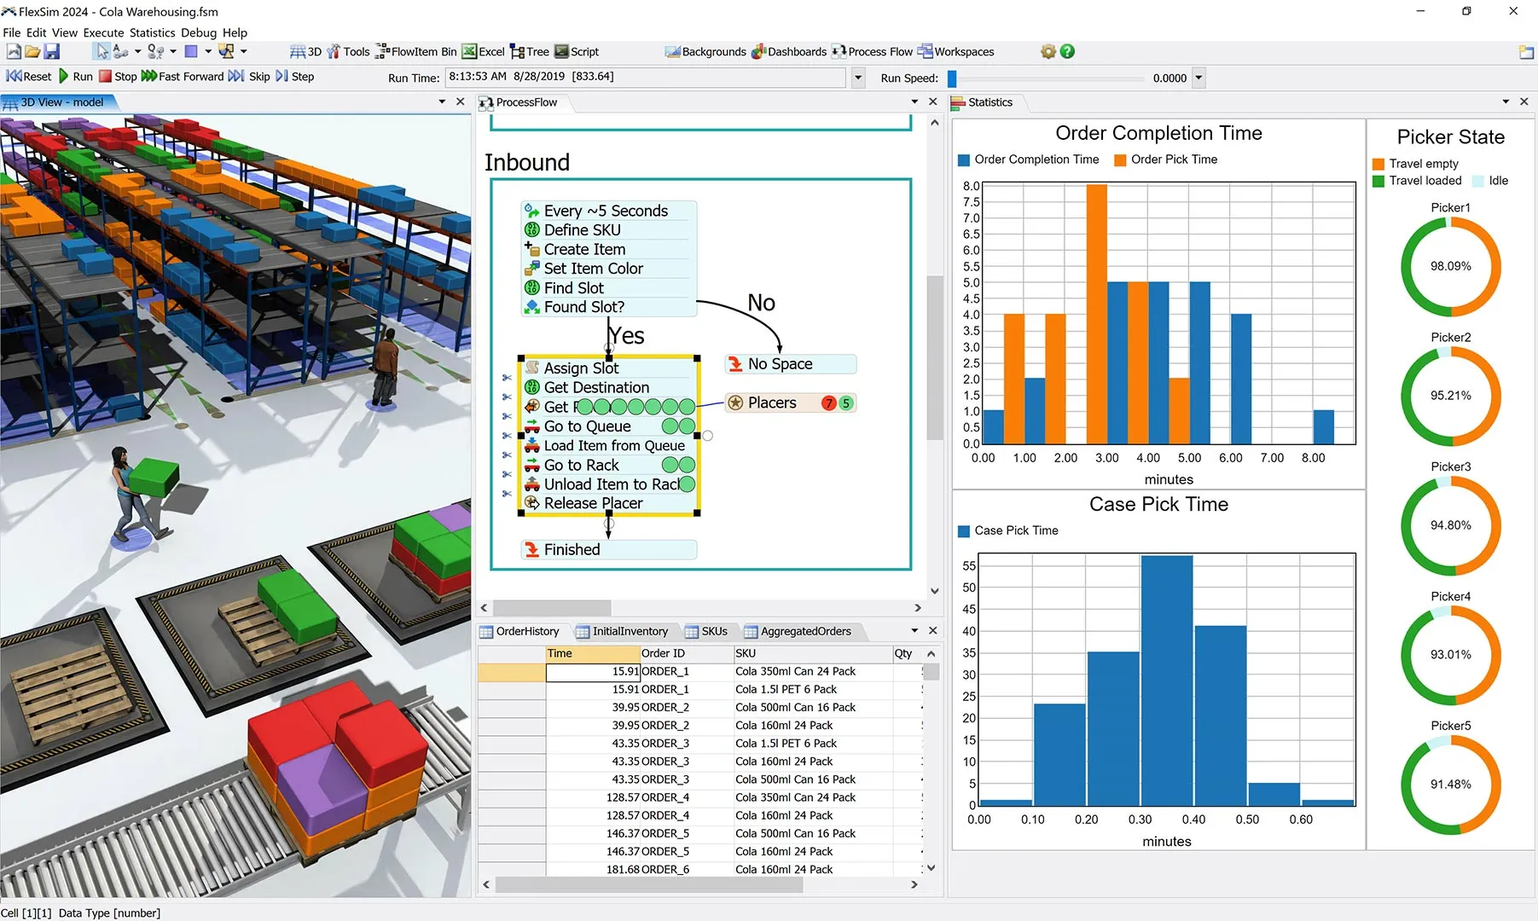Click the Reset button
Viewport: 1538px width, 921px height.
tap(29, 76)
